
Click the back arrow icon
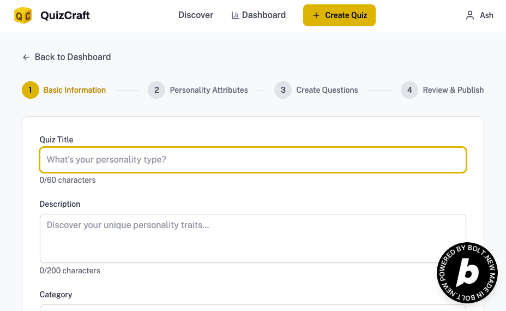26,57
